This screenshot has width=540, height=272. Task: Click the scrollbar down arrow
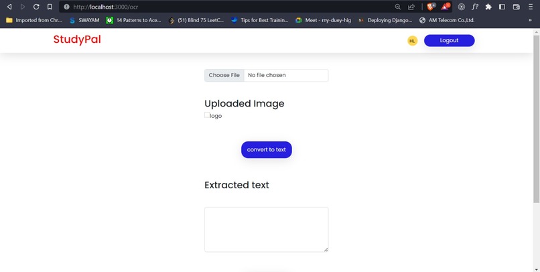pos(536,269)
